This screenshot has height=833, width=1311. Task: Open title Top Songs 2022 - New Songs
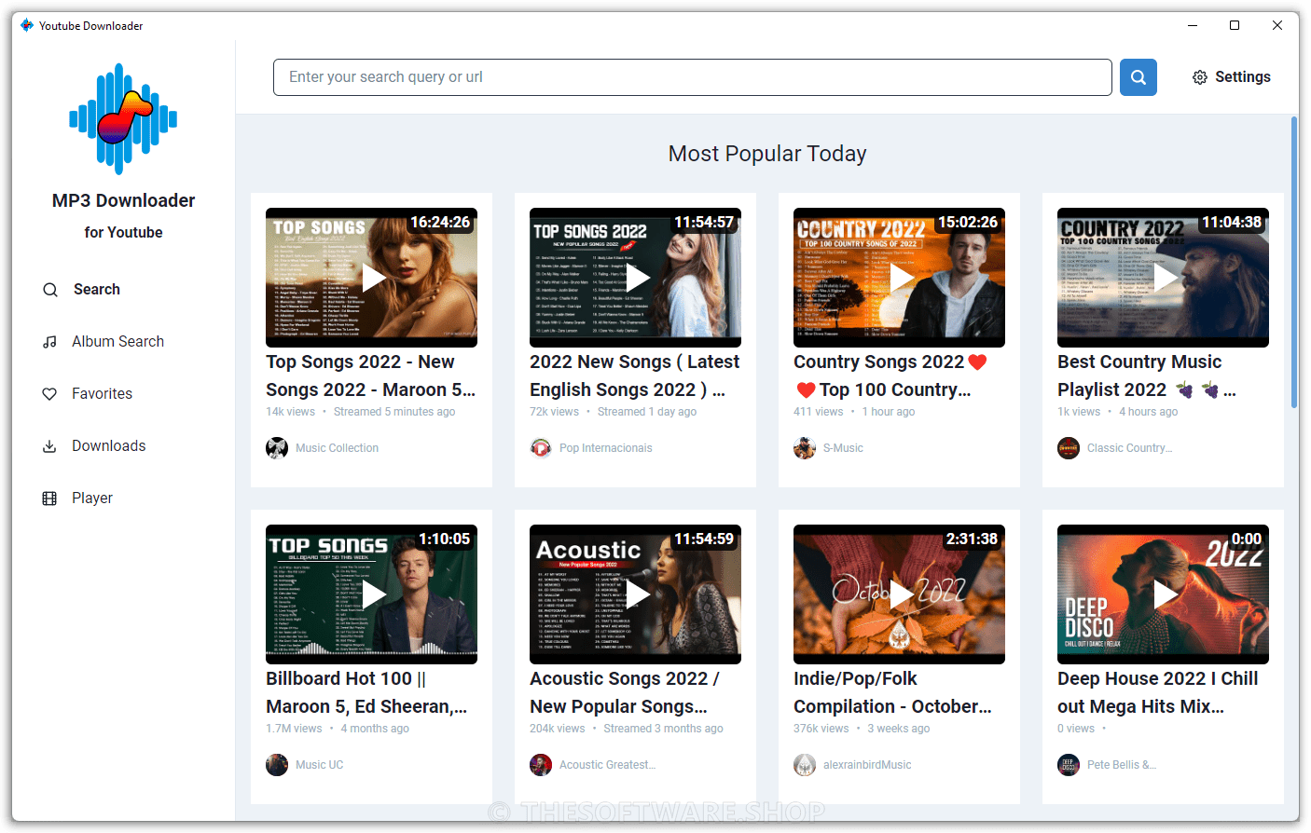click(x=371, y=376)
